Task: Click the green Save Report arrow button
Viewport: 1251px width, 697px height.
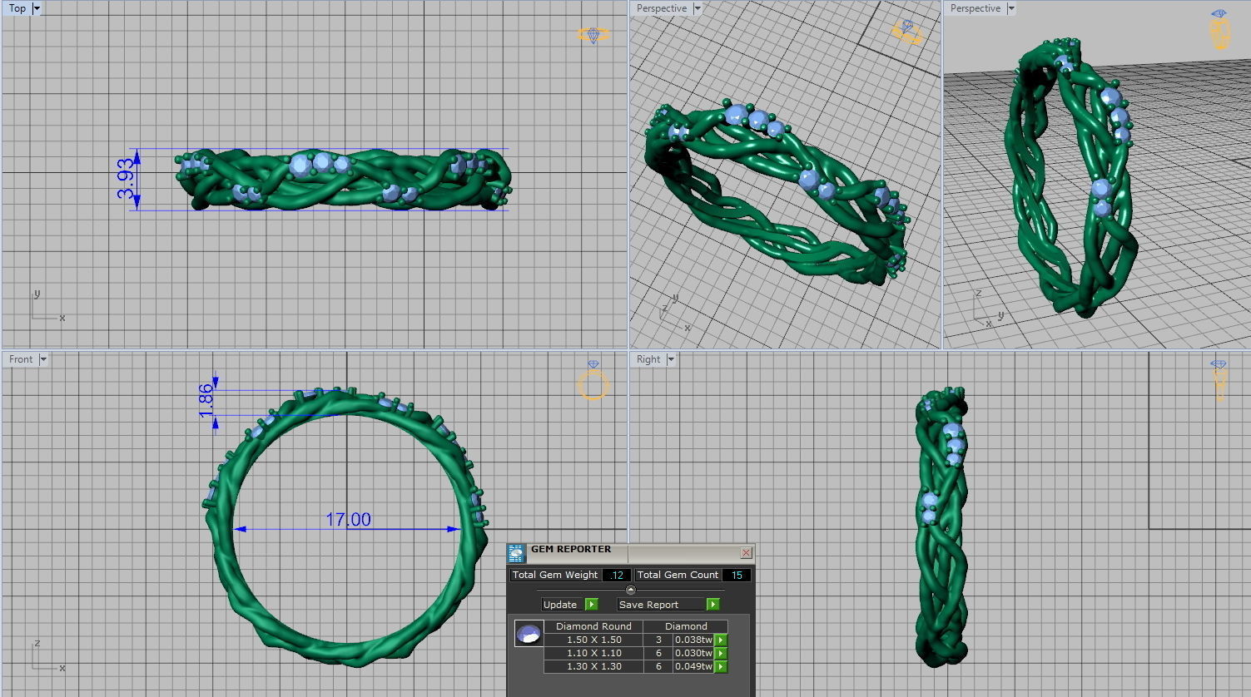Action: coord(712,605)
